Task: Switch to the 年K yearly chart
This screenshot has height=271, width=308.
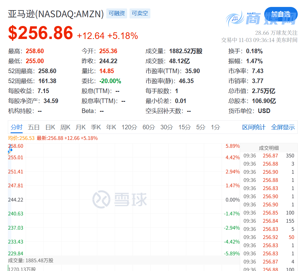Action: [x=111, y=127]
